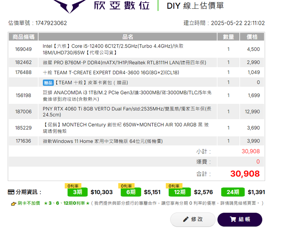The height and width of the screenshot is (234, 286).
Task: Click the Intel Core i5-12400 product name
Action: coord(113,49)
